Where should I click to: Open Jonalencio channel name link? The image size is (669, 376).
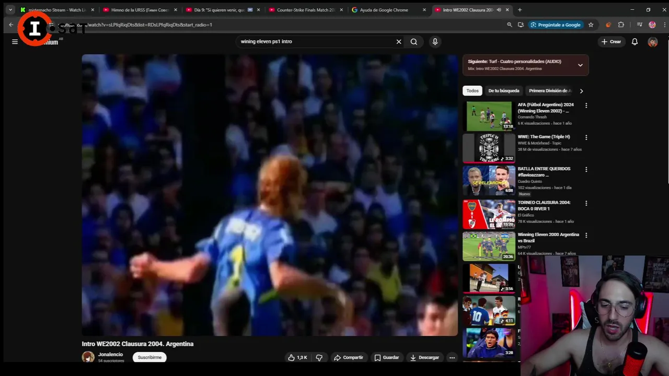click(x=110, y=355)
